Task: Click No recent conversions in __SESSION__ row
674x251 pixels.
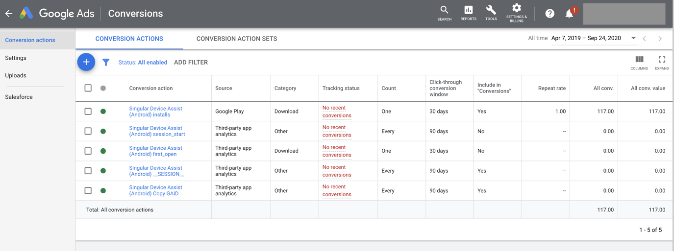Action: pos(337,171)
